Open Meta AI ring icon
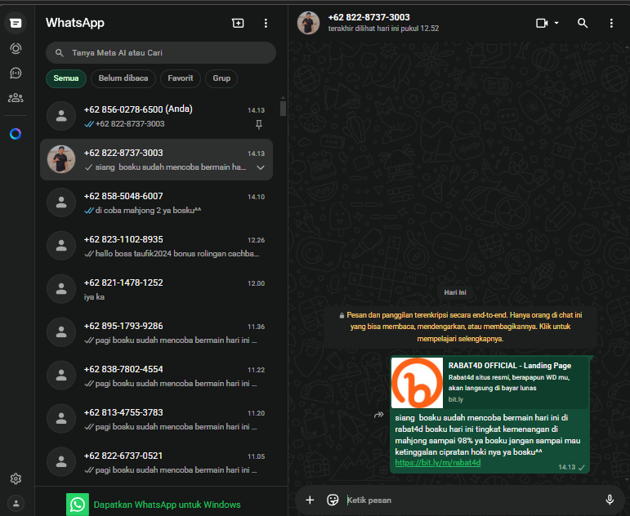This screenshot has width=630, height=516. pos(16,134)
